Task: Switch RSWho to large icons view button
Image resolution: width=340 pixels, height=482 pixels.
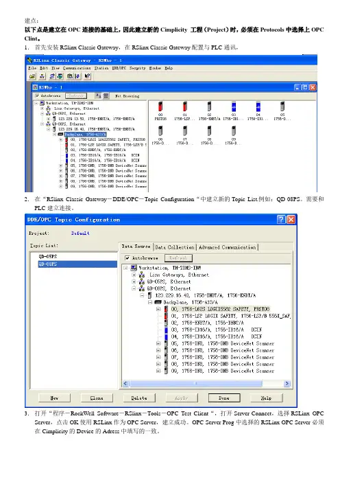Action: click(x=98, y=96)
